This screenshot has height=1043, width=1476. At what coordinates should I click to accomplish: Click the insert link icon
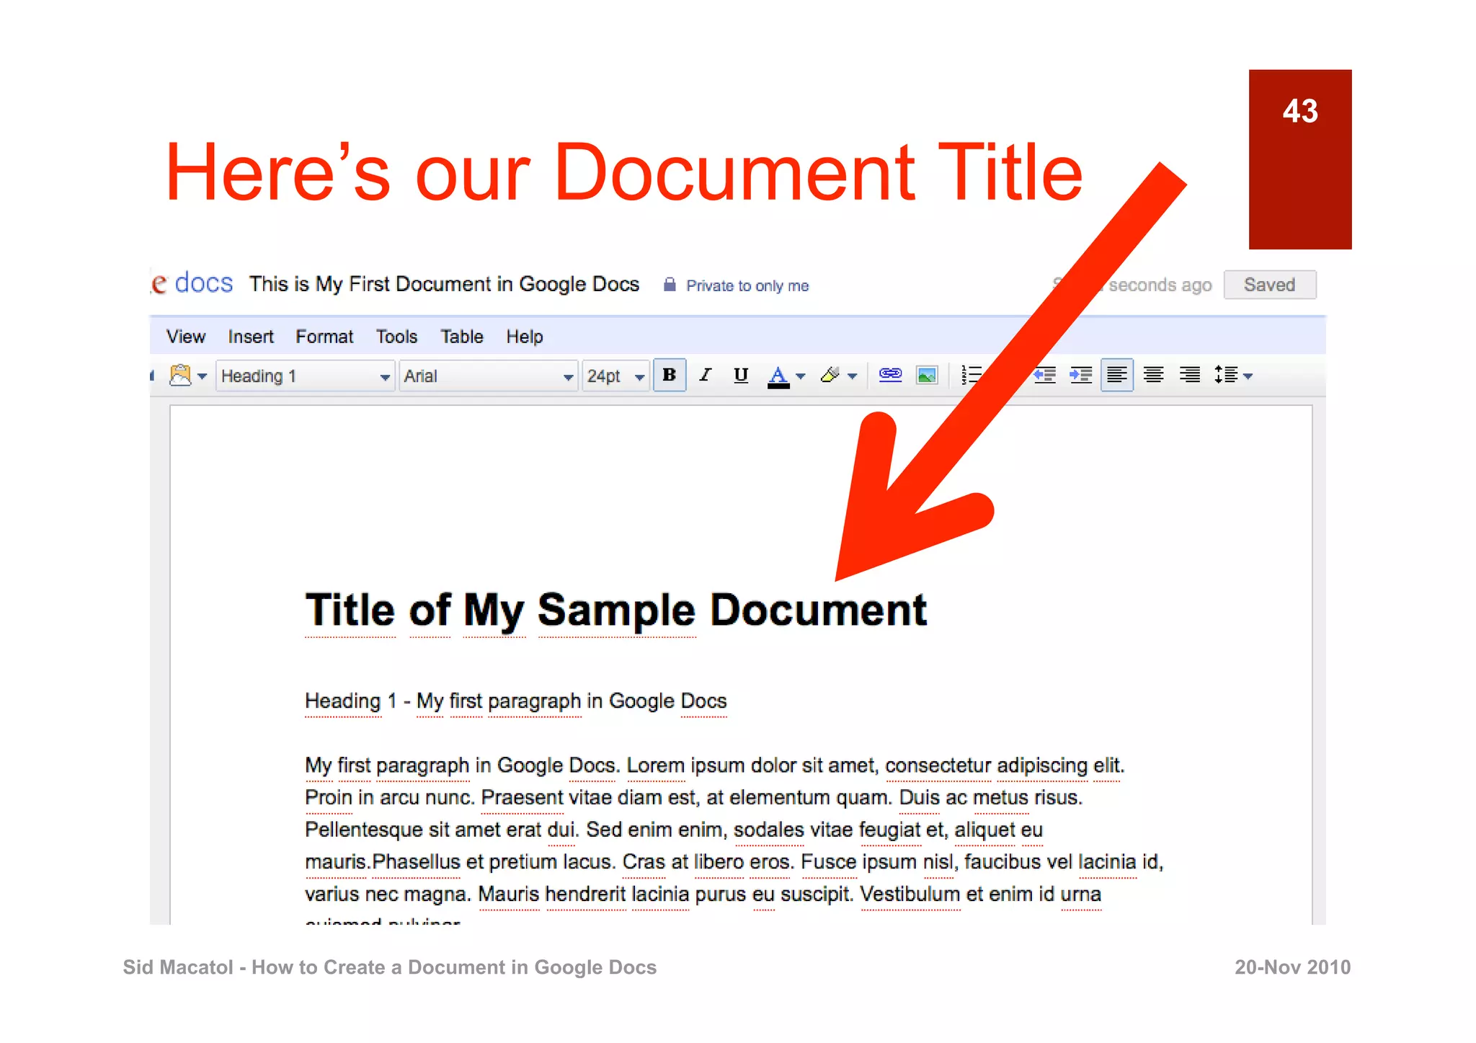(x=891, y=374)
